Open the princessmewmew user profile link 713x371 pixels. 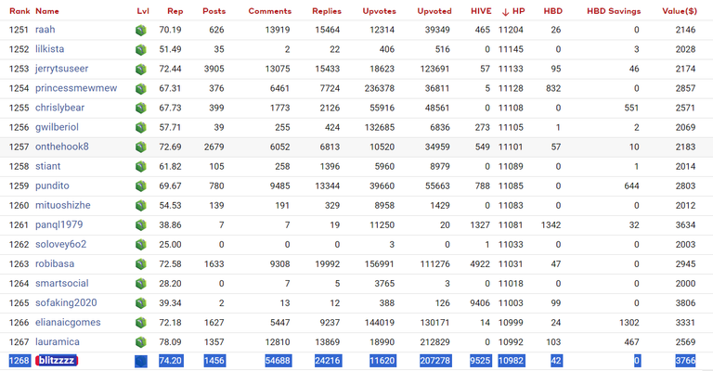coord(76,88)
